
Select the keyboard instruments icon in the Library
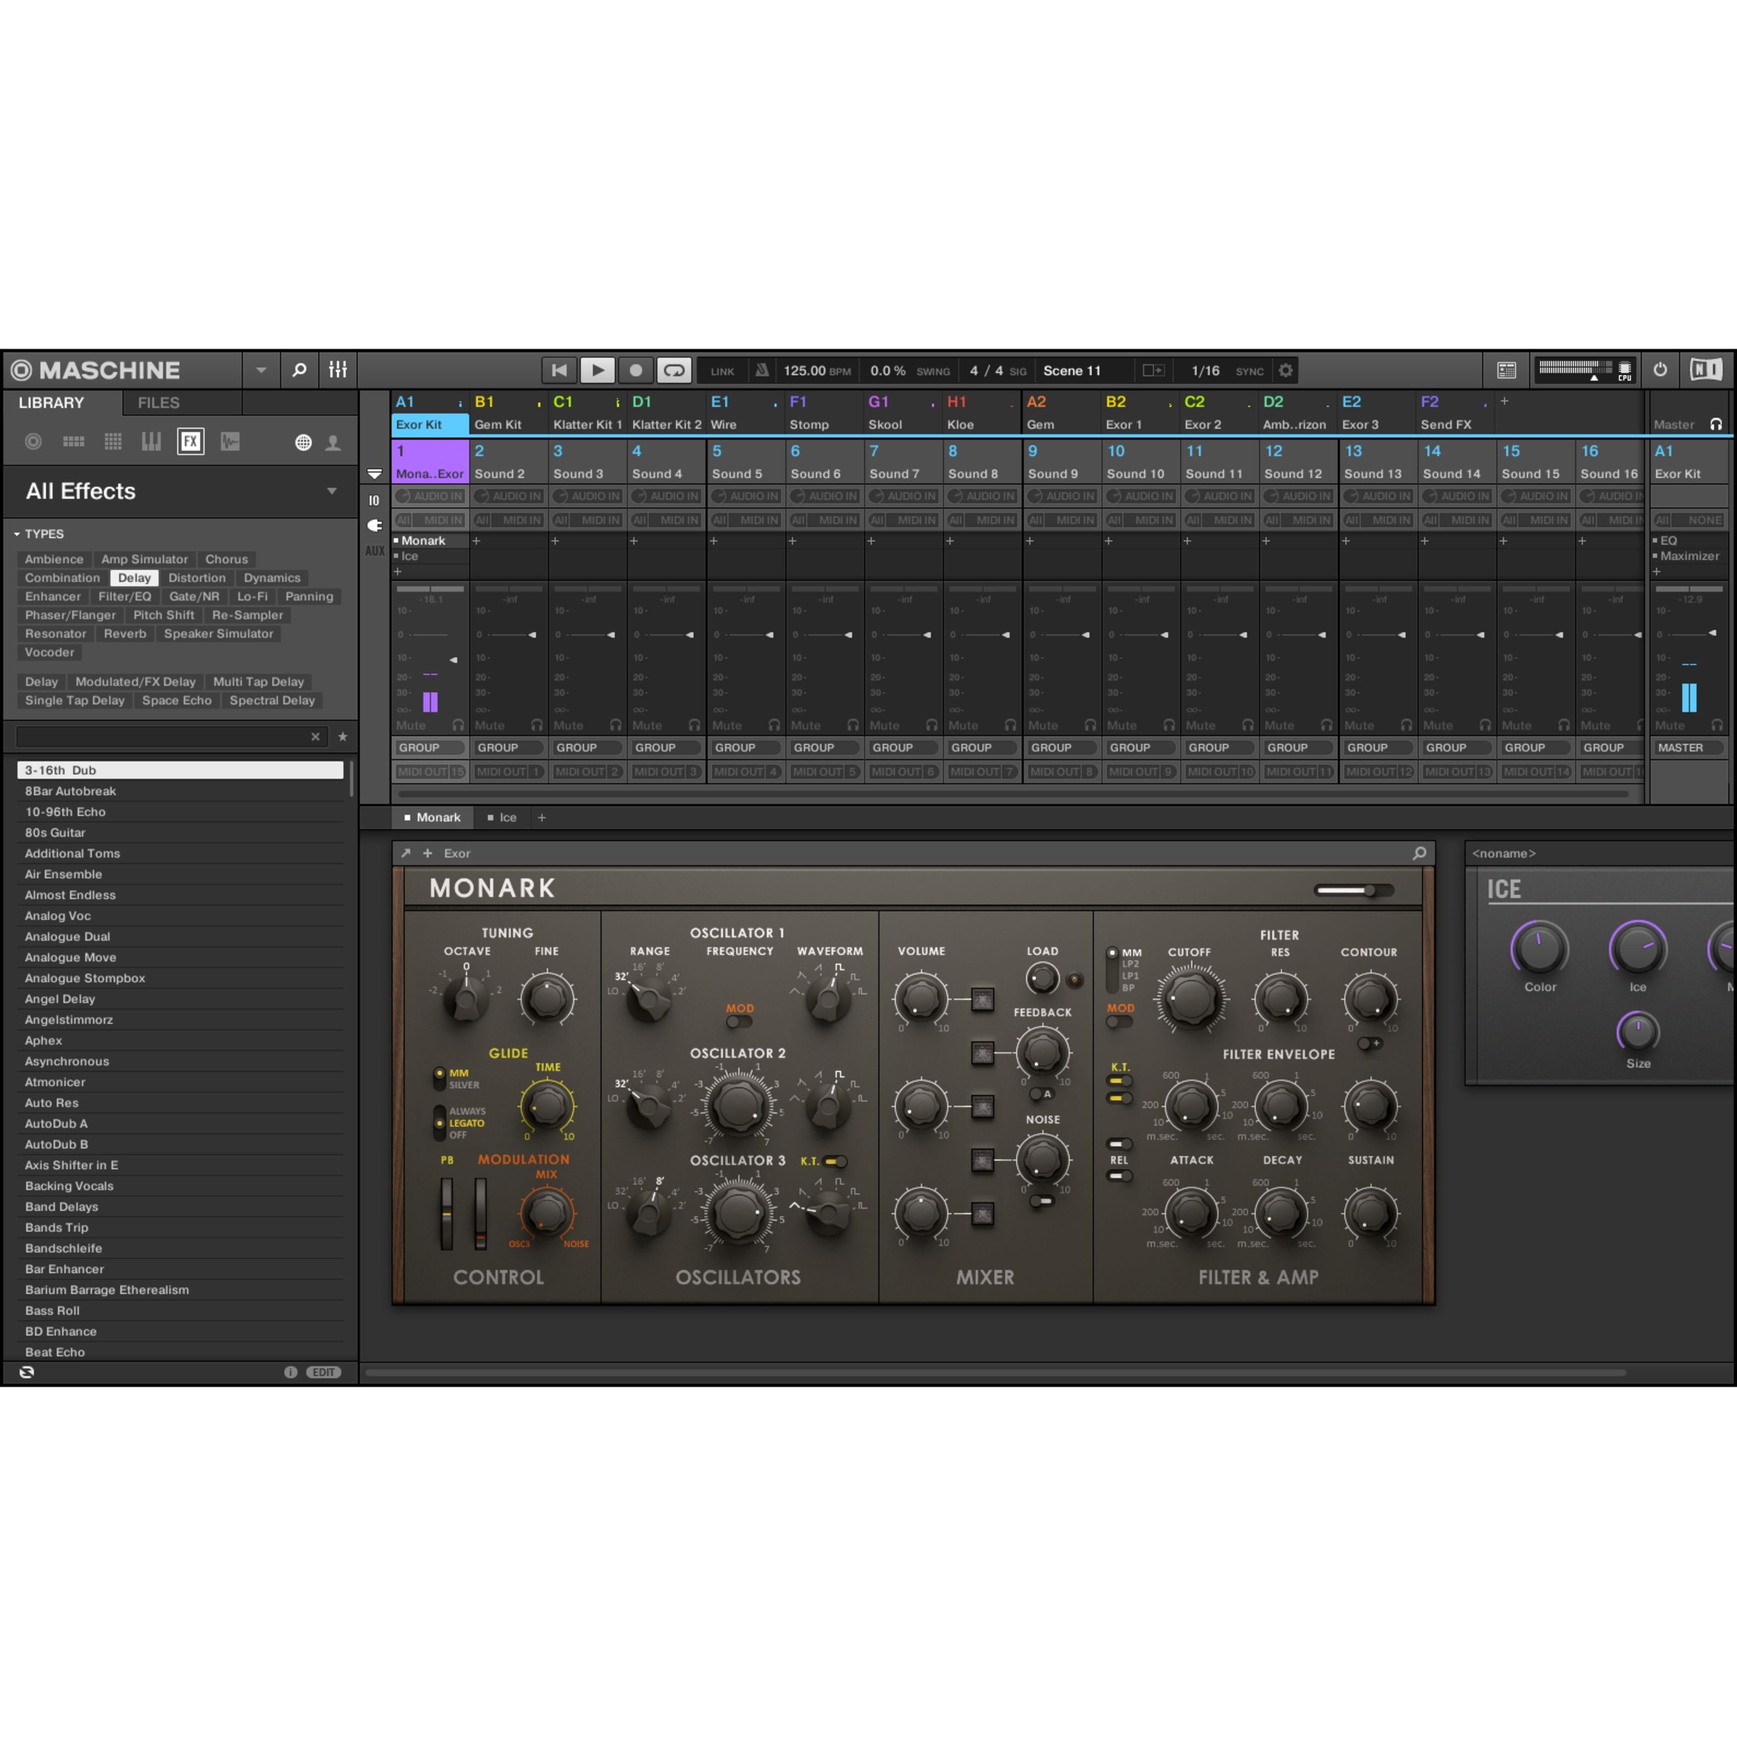pyautogui.click(x=151, y=441)
